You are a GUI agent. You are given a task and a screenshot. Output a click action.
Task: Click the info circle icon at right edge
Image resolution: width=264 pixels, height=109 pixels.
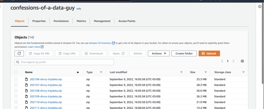(x=260, y=7)
